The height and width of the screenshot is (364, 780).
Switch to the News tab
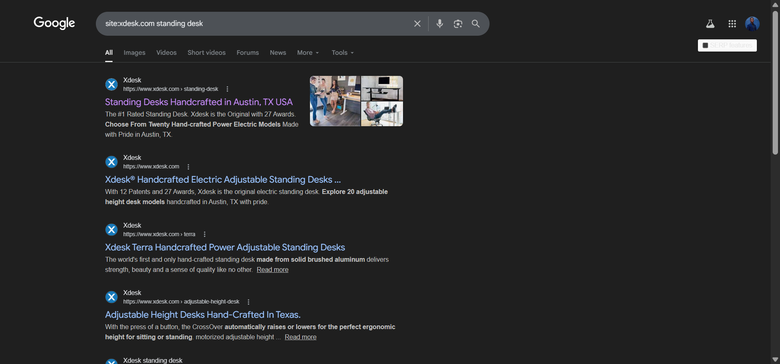pos(278,53)
